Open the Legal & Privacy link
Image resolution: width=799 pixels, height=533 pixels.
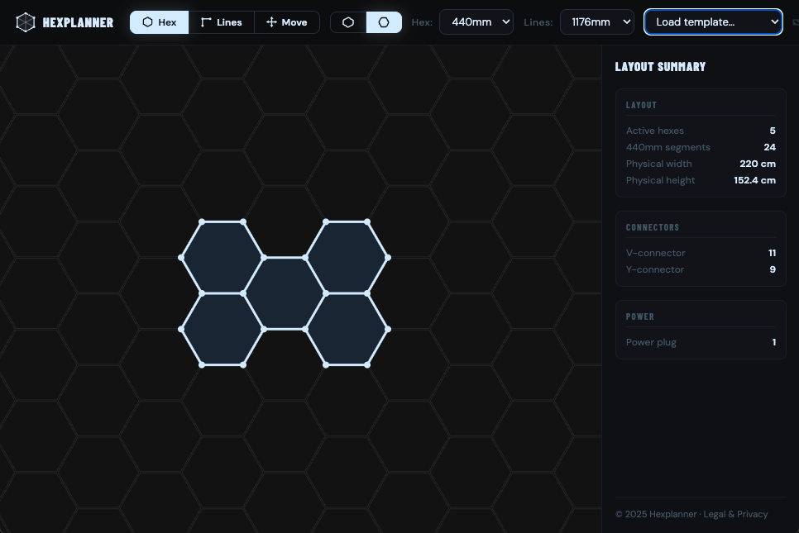coord(735,514)
